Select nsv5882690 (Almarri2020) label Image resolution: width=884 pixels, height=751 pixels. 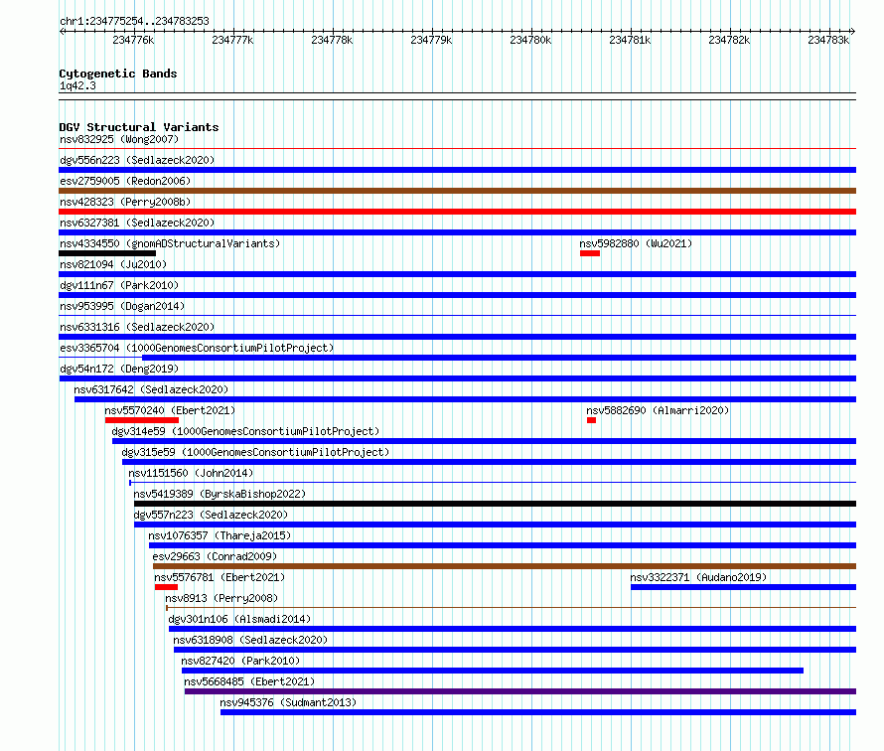click(658, 410)
